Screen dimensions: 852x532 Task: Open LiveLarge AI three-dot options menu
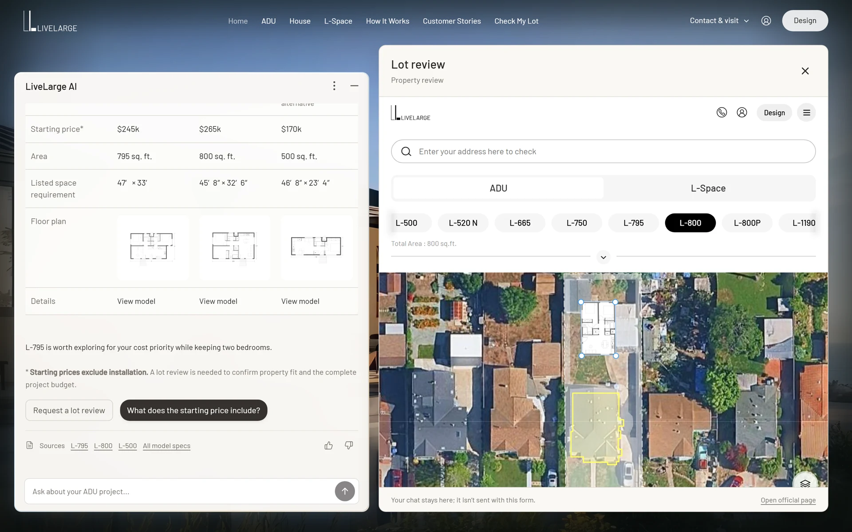pos(334,86)
